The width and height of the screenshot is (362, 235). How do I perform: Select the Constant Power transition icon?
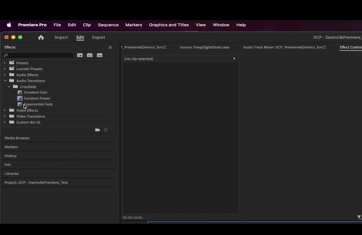(x=20, y=98)
